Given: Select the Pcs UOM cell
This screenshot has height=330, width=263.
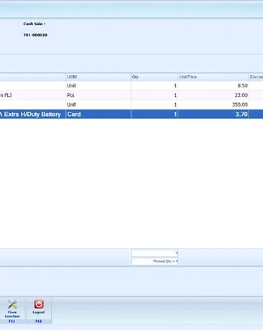Looking at the screenshot, I should pyautogui.click(x=98, y=95).
